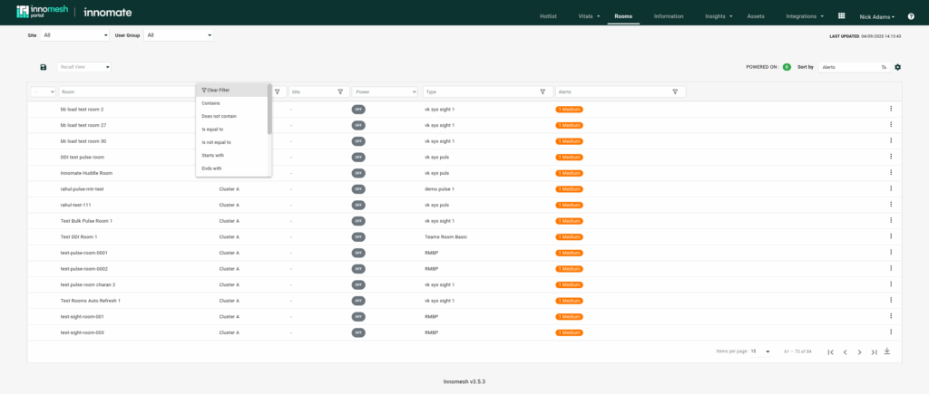929x394 pixels.
Task: Open the Site dropdown set to All
Action: pyautogui.click(x=74, y=35)
